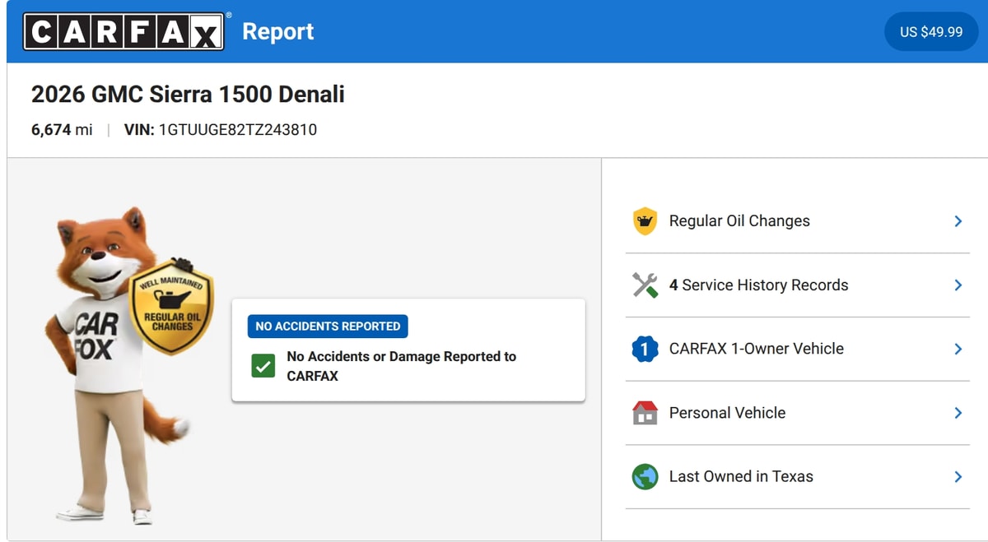This screenshot has width=988, height=542.
Task: Click the oil can shield icon beside Regular Oil Changes
Action: [645, 221]
